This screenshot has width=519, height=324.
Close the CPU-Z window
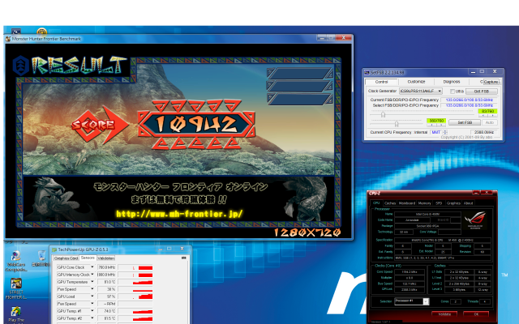[x=487, y=193]
